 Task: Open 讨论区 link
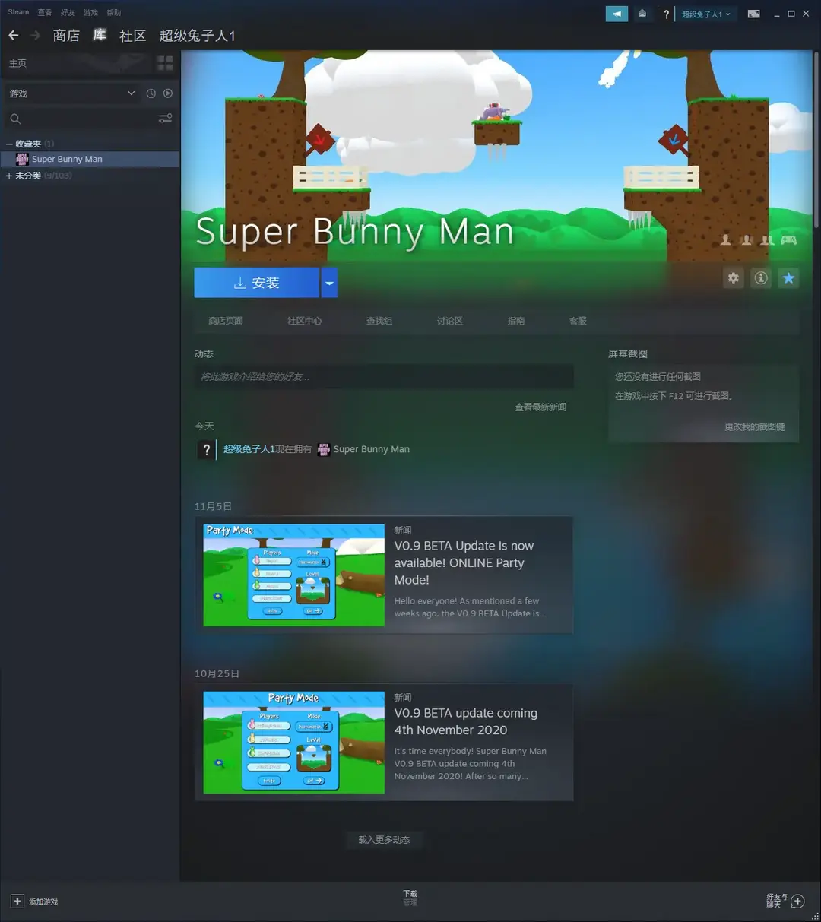click(x=450, y=321)
